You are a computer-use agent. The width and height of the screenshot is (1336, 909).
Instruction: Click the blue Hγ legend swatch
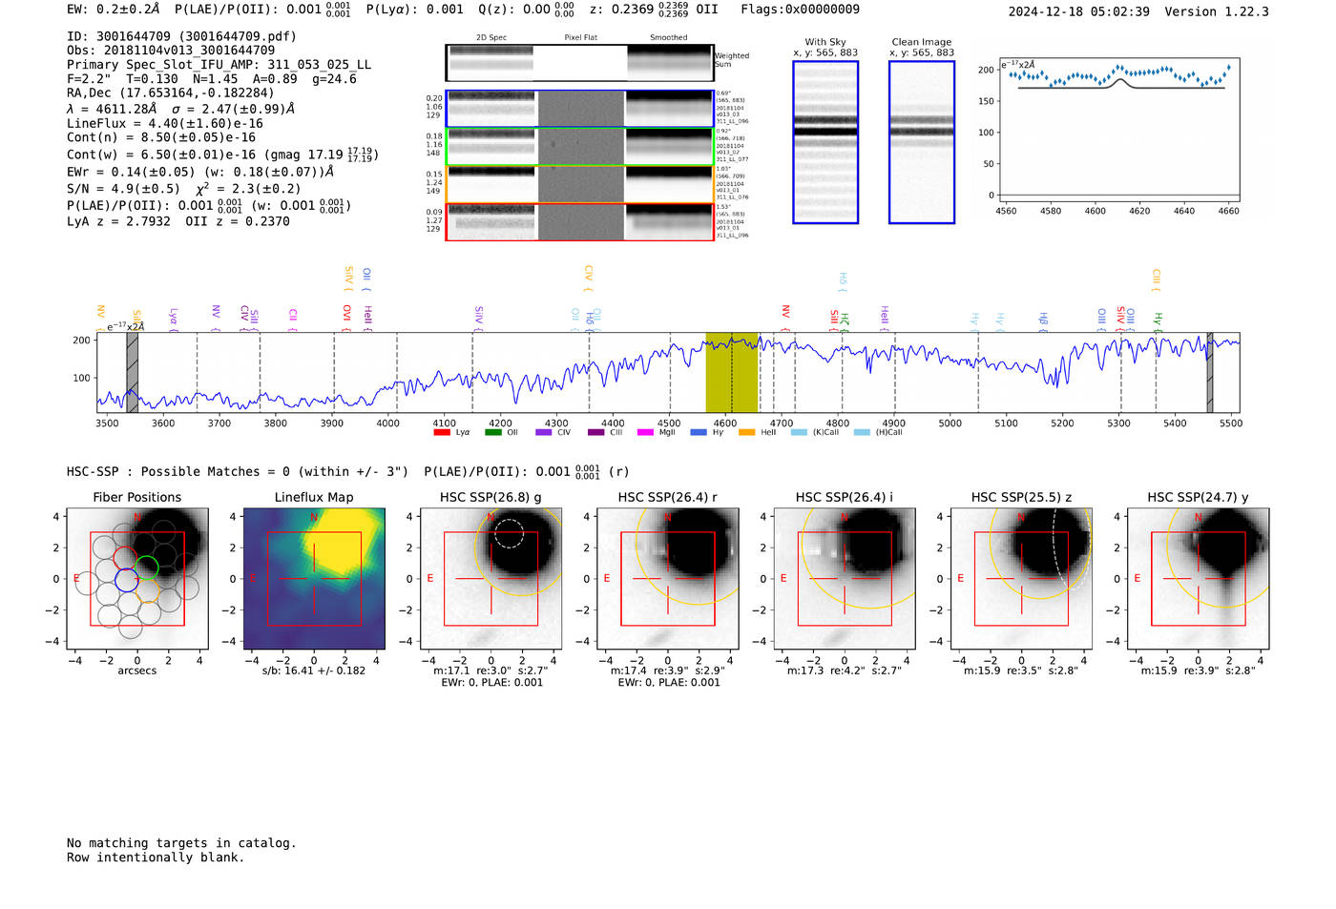[698, 432]
